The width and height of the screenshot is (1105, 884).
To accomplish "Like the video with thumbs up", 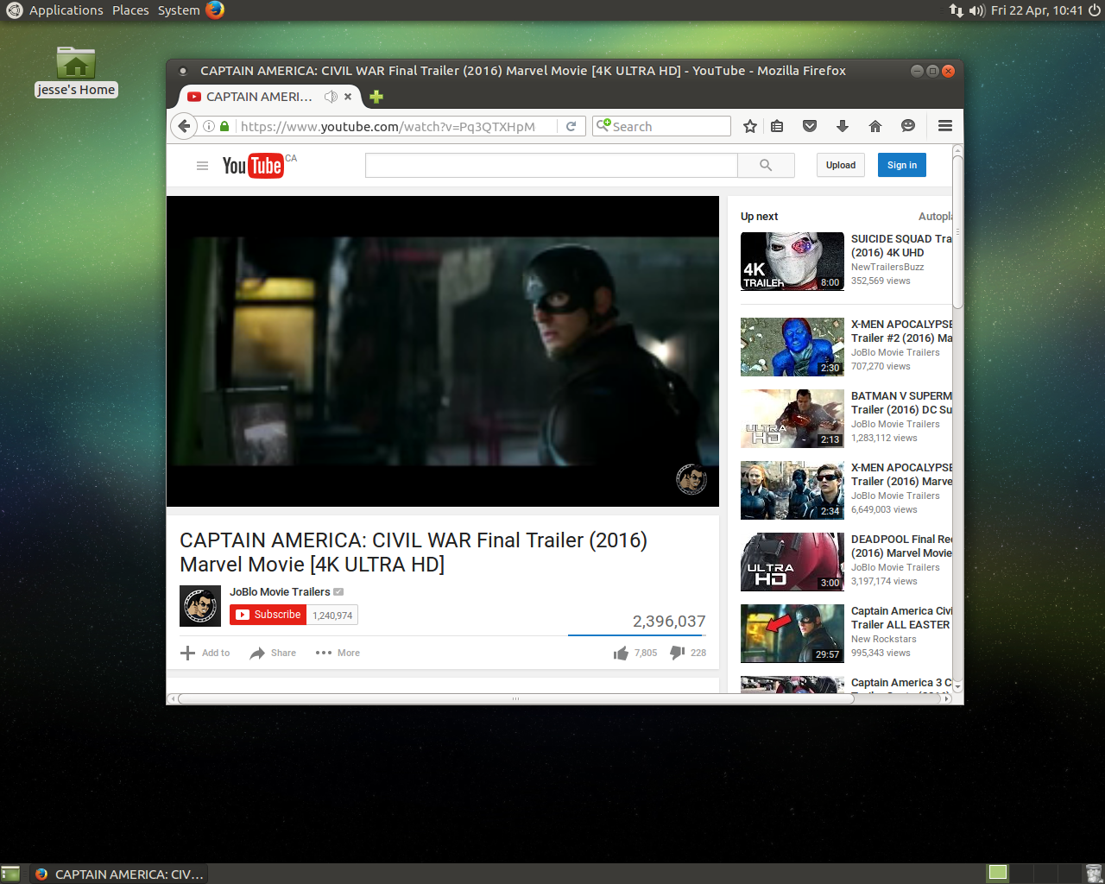I will [621, 653].
